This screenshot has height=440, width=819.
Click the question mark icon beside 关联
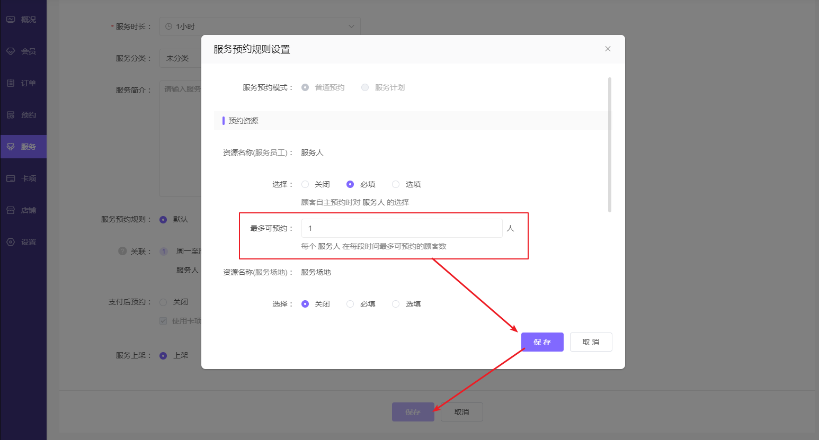122,251
